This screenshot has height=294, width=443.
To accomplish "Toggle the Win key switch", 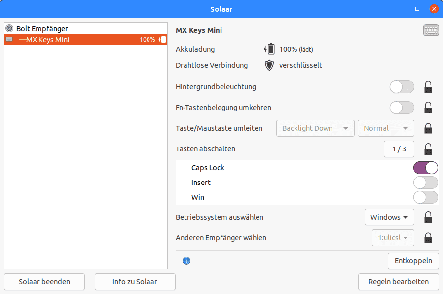I will [x=425, y=197].
